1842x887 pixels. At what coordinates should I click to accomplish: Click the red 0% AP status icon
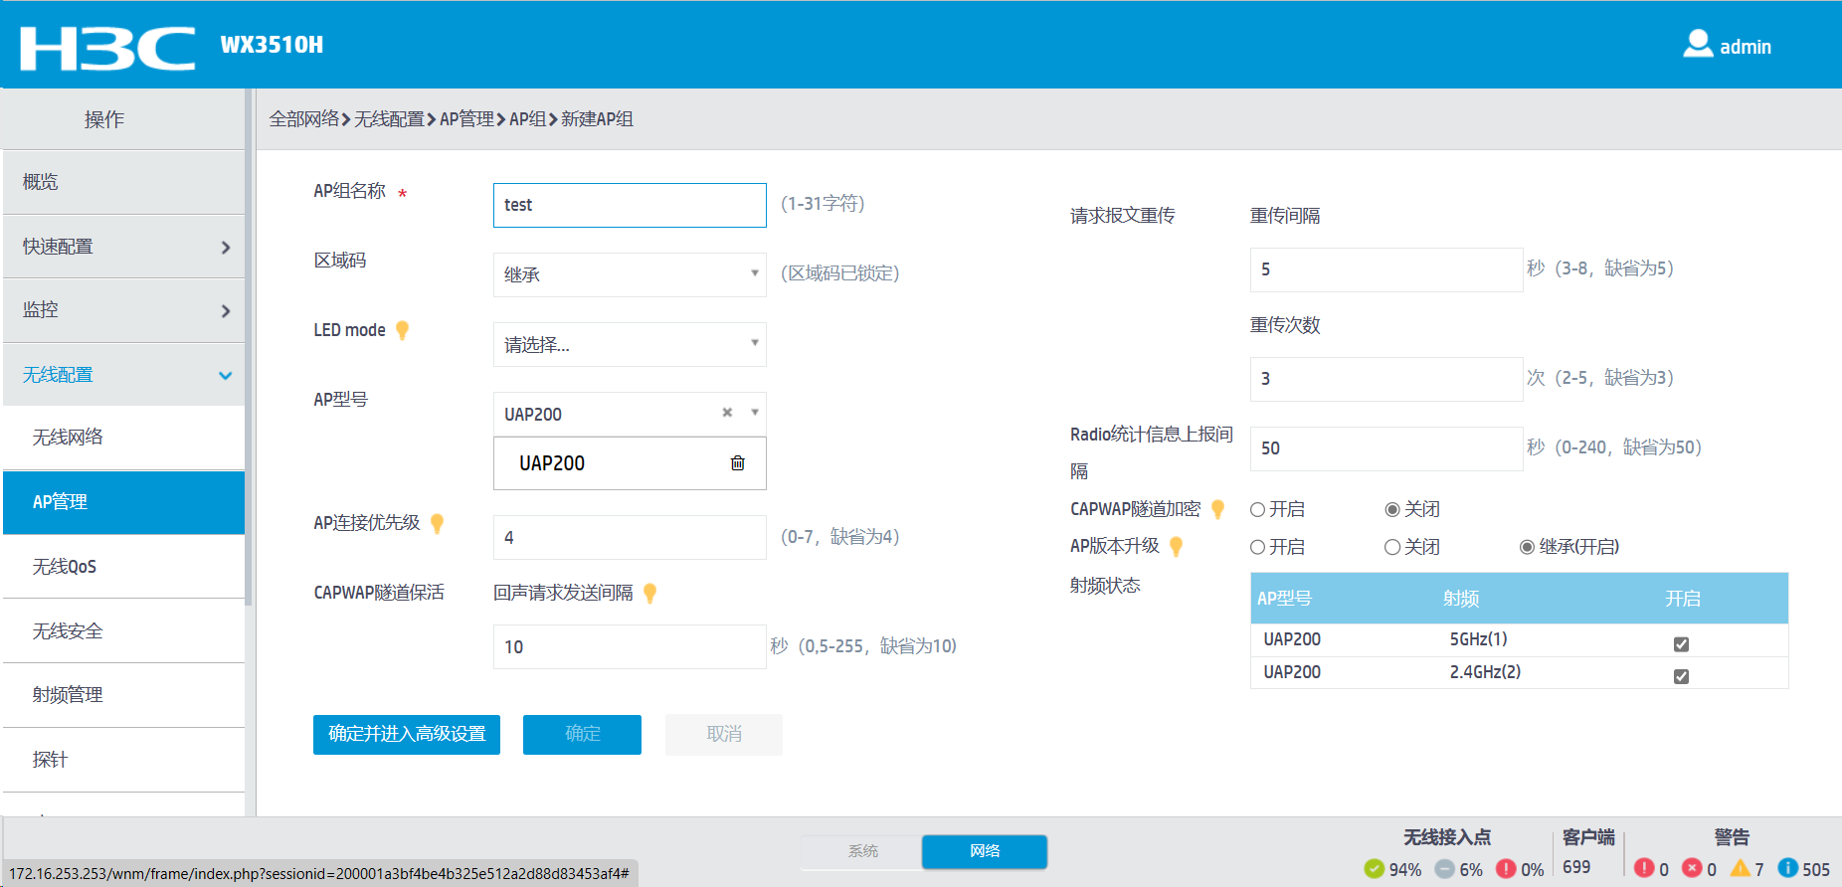coord(1507,868)
